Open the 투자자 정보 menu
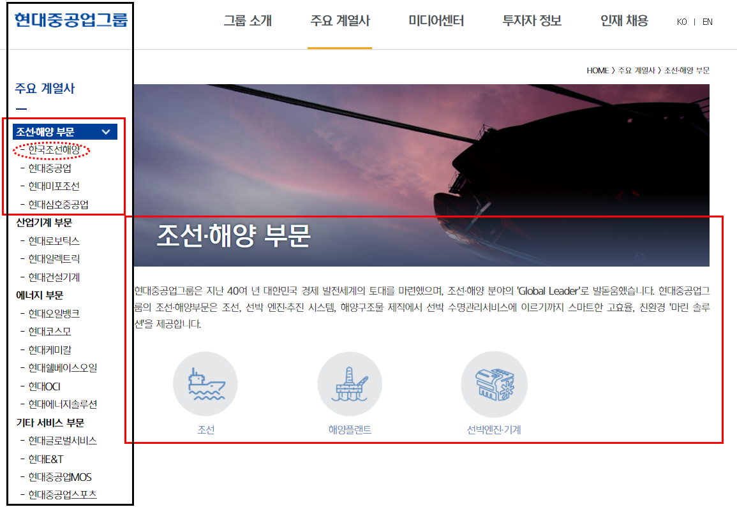The image size is (737, 507). point(532,20)
